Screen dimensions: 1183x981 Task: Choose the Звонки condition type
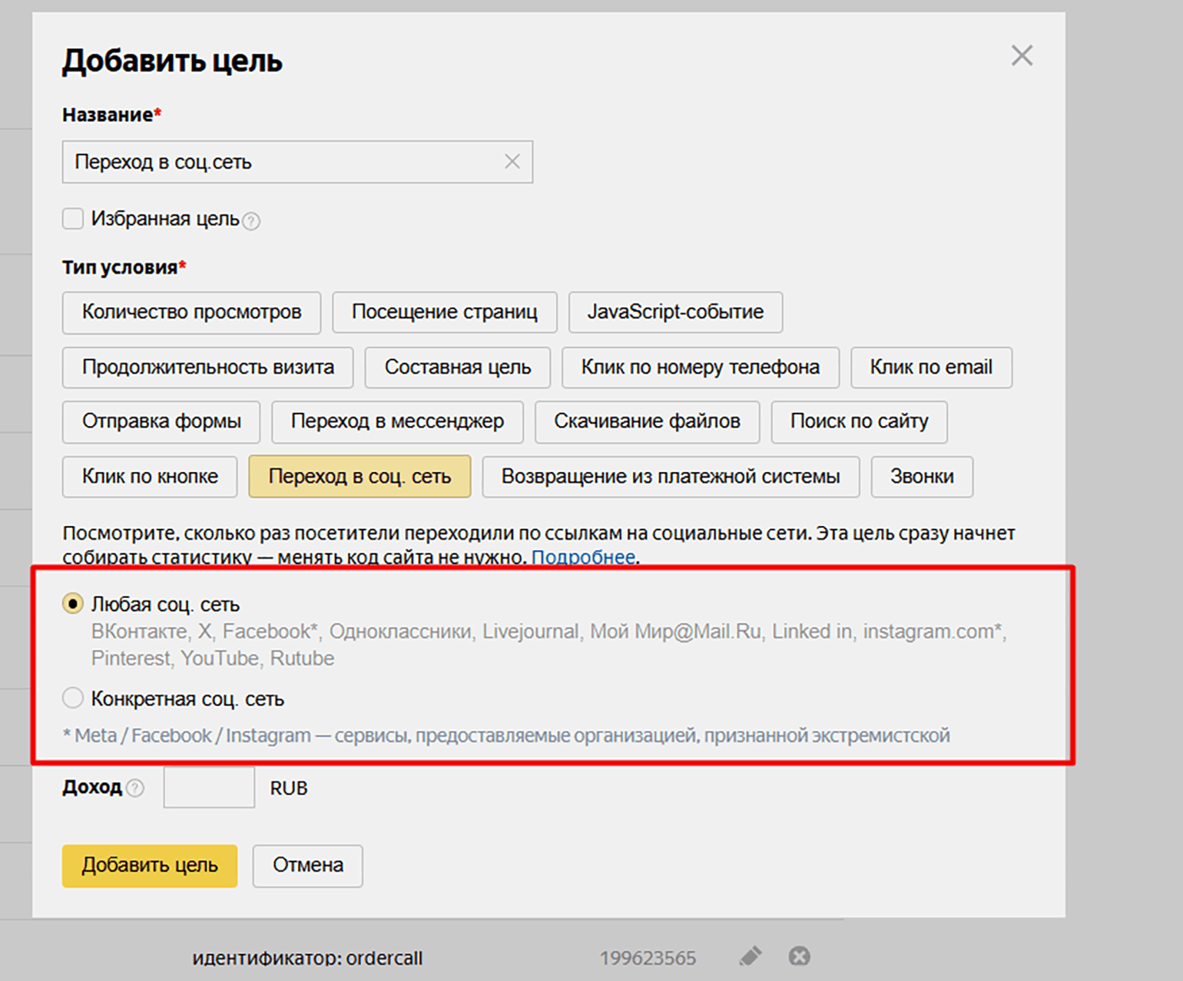(922, 477)
